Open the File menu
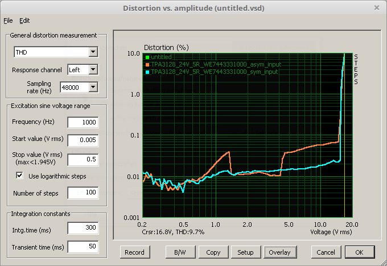 [x=8, y=20]
